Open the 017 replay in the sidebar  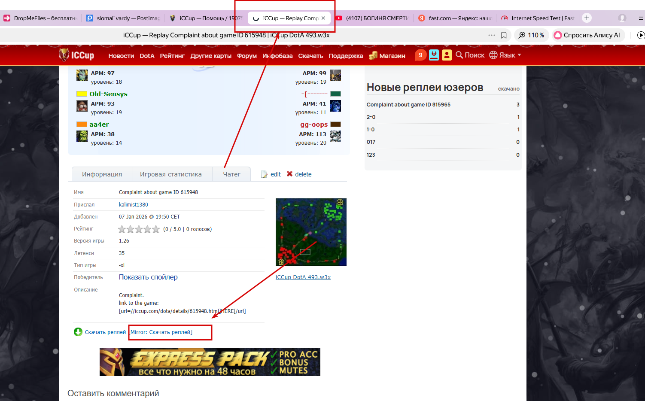[371, 142]
